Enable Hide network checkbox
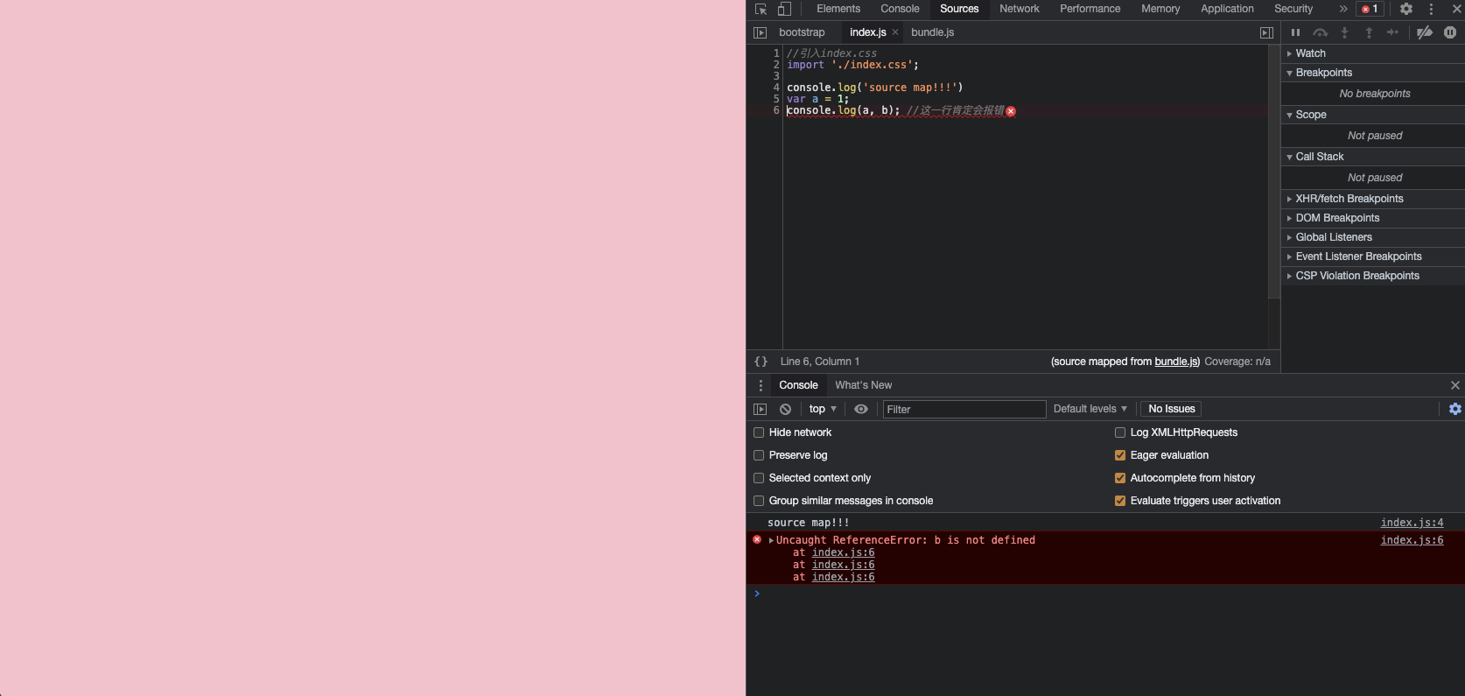 (x=759, y=432)
